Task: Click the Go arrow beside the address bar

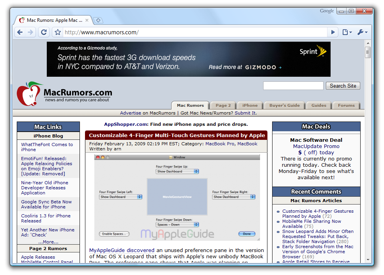Action: point(333,32)
